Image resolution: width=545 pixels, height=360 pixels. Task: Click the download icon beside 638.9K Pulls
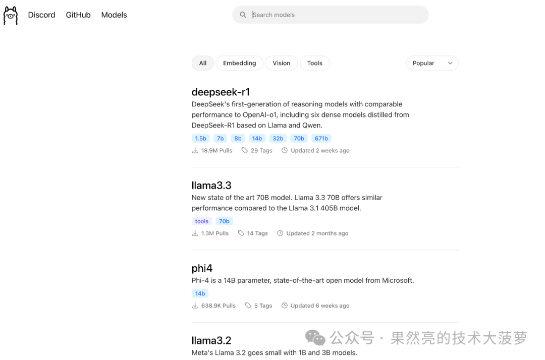pos(195,306)
